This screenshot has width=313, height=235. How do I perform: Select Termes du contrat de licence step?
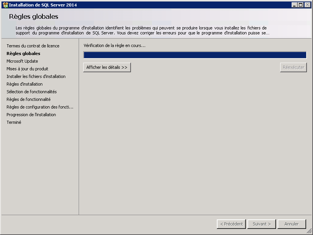pyautogui.click(x=33, y=46)
